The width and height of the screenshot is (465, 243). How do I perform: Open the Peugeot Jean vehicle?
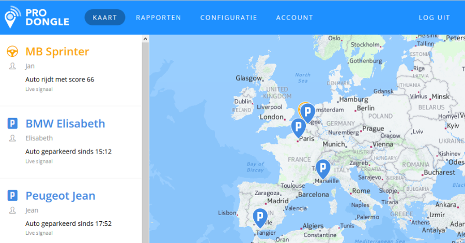point(60,196)
